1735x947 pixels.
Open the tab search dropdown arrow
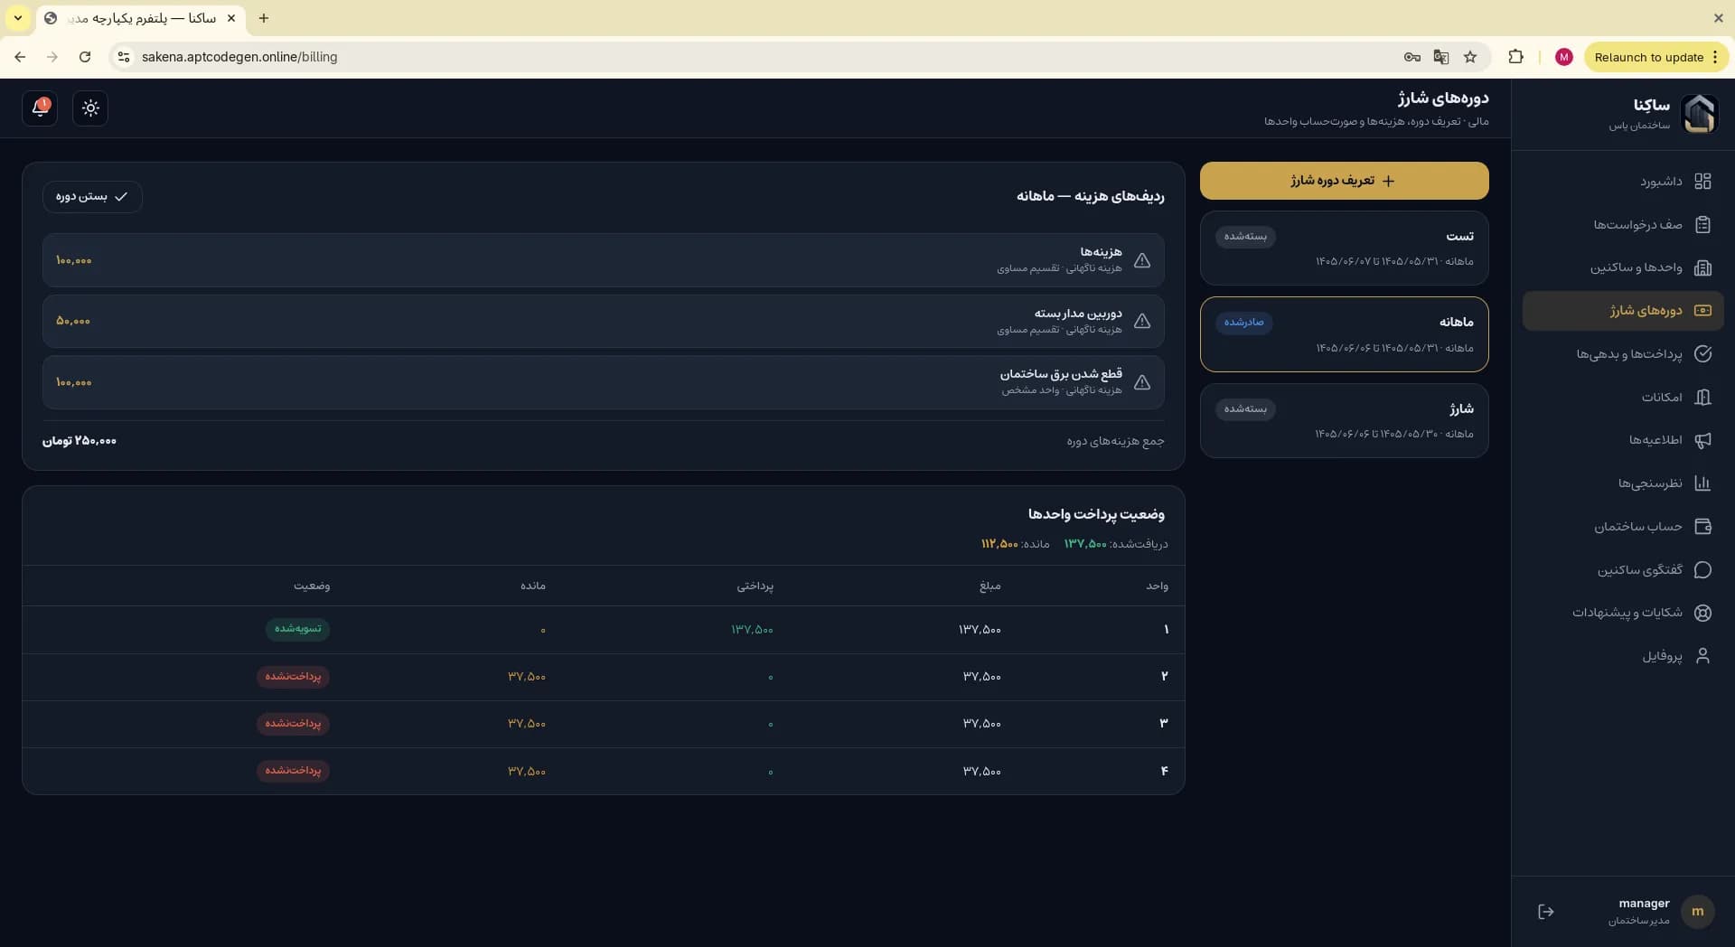click(18, 18)
